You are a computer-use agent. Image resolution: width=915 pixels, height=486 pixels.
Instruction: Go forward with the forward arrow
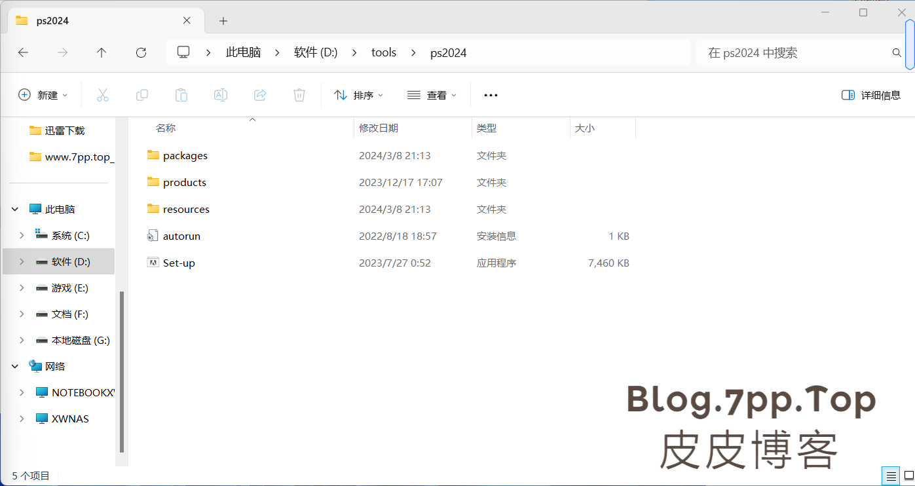(x=63, y=53)
